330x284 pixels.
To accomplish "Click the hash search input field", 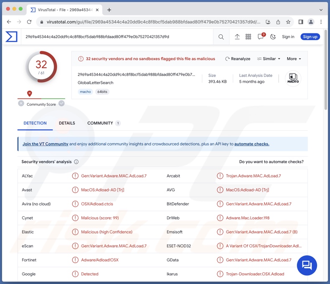I will pyautogui.click(x=117, y=37).
